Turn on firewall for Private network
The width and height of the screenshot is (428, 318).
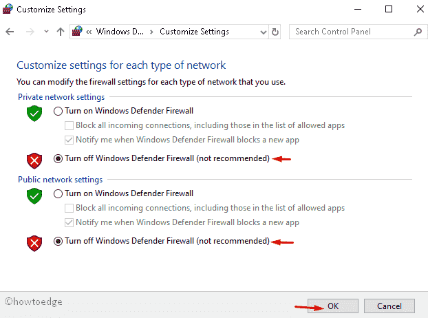[58, 111]
